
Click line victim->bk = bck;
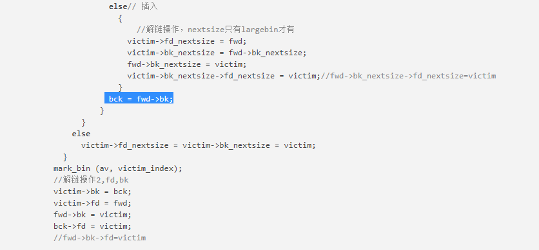pyautogui.click(x=92, y=192)
